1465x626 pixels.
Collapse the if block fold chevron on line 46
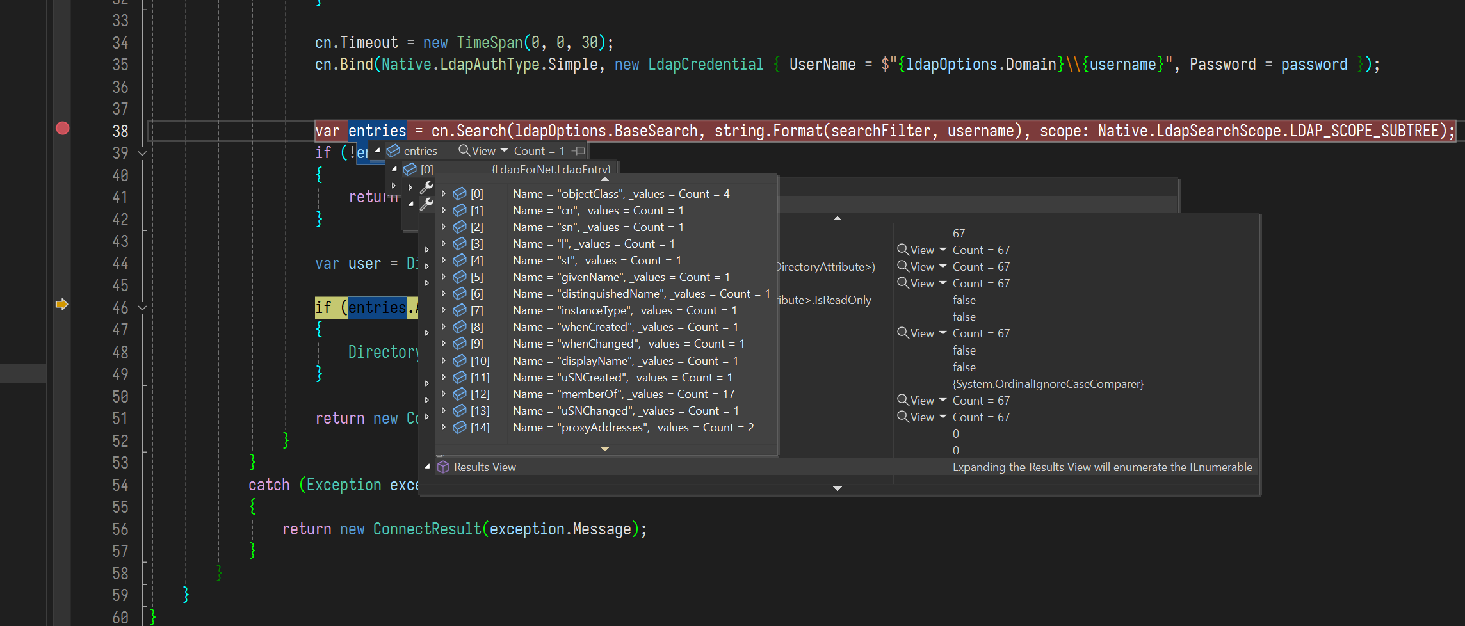tap(142, 308)
